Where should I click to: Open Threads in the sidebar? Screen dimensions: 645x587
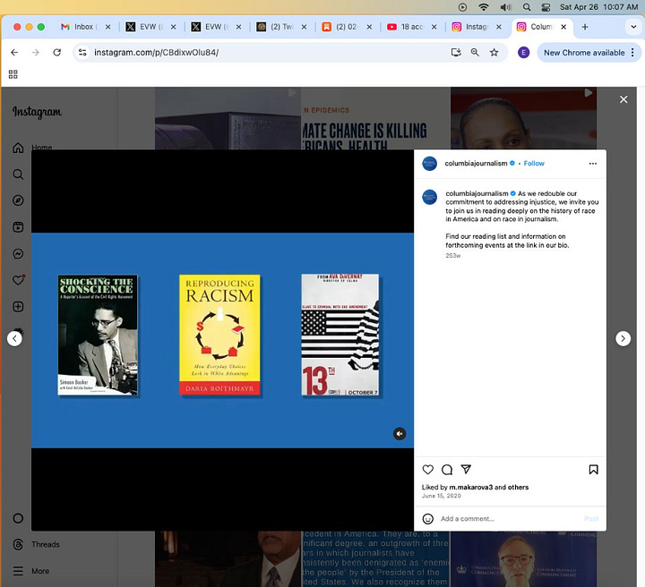point(36,545)
